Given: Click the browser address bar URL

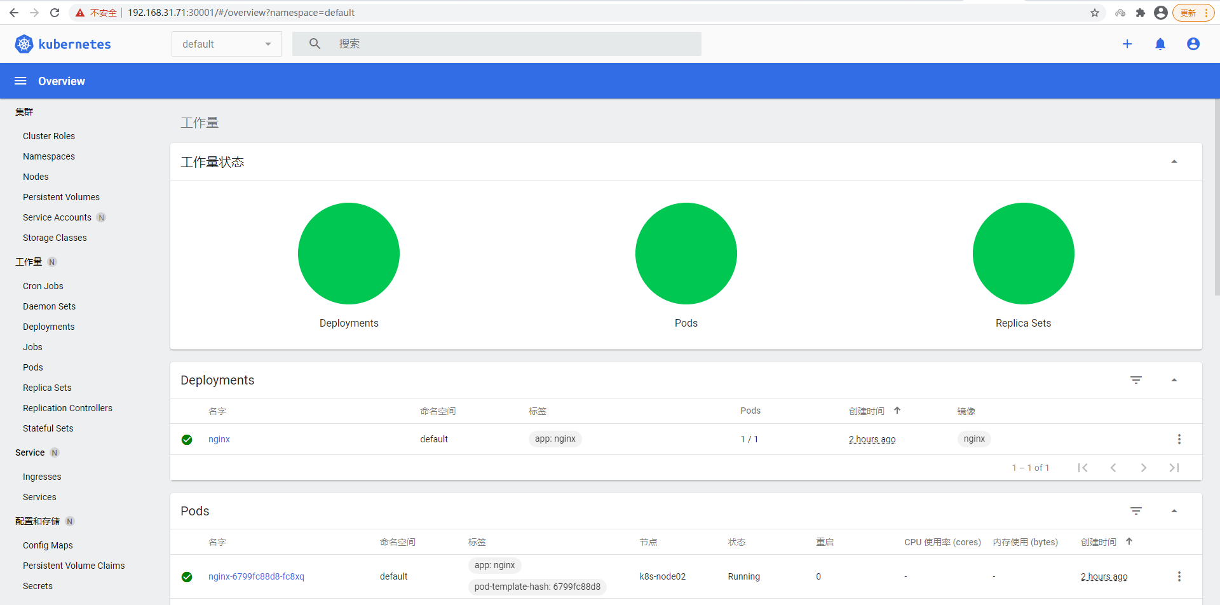Looking at the screenshot, I should pyautogui.click(x=241, y=13).
